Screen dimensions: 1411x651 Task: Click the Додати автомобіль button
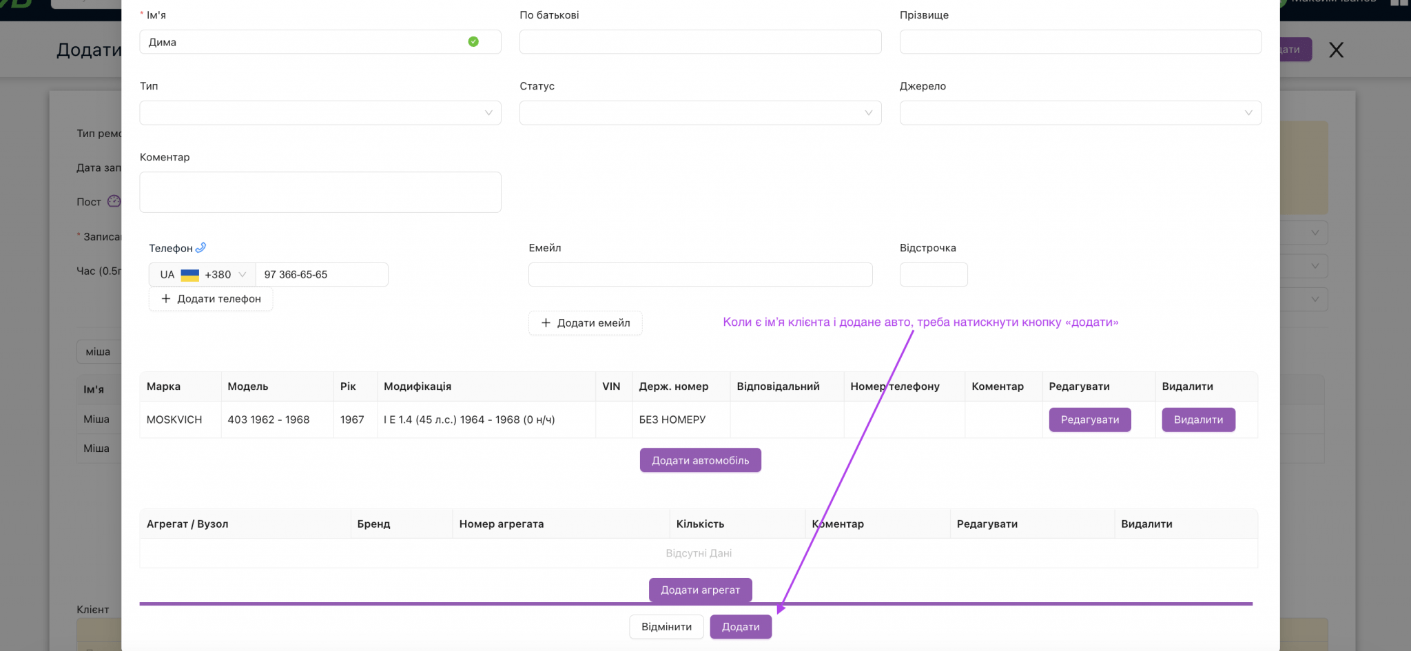tap(700, 460)
